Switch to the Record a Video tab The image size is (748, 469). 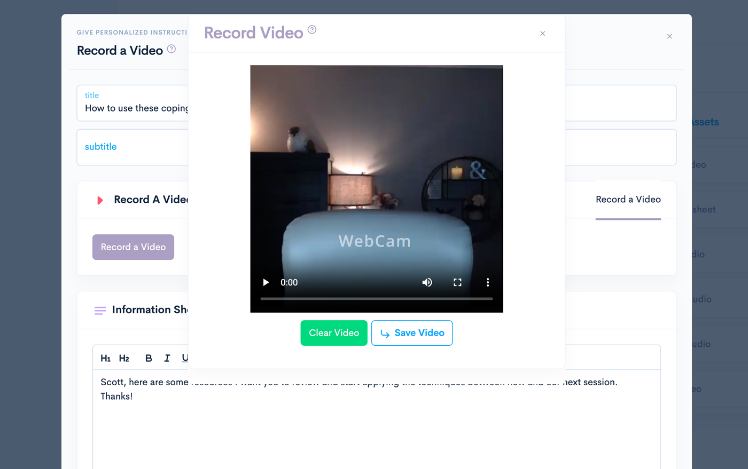pyautogui.click(x=628, y=200)
